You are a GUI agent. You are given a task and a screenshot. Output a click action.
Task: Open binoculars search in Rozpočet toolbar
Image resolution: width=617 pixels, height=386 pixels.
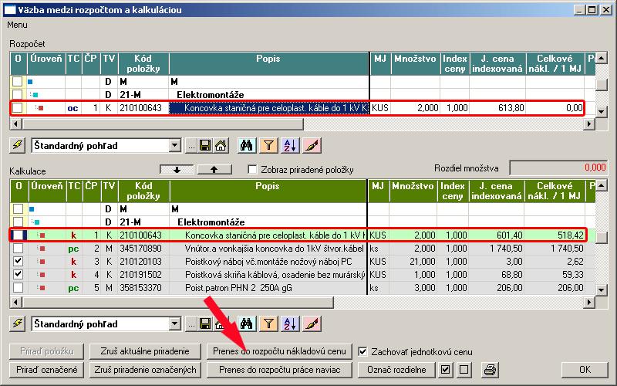pos(246,146)
